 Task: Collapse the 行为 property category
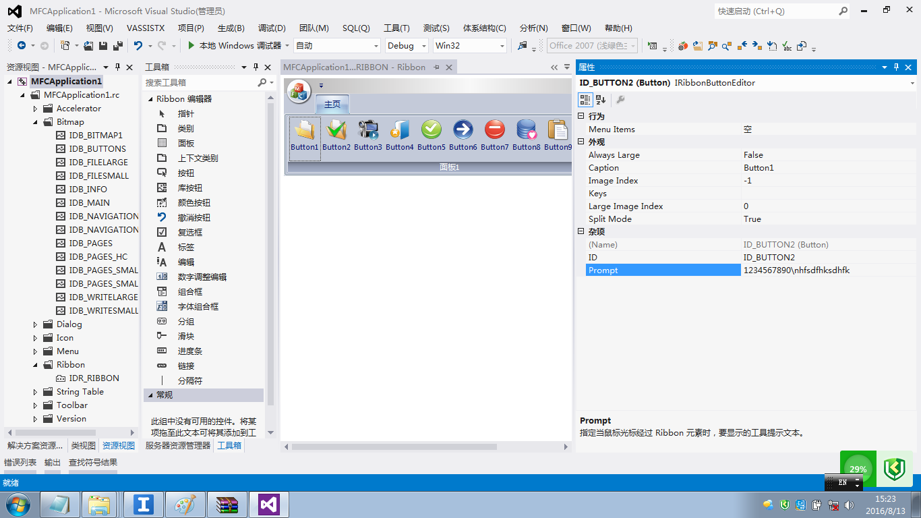coord(581,116)
